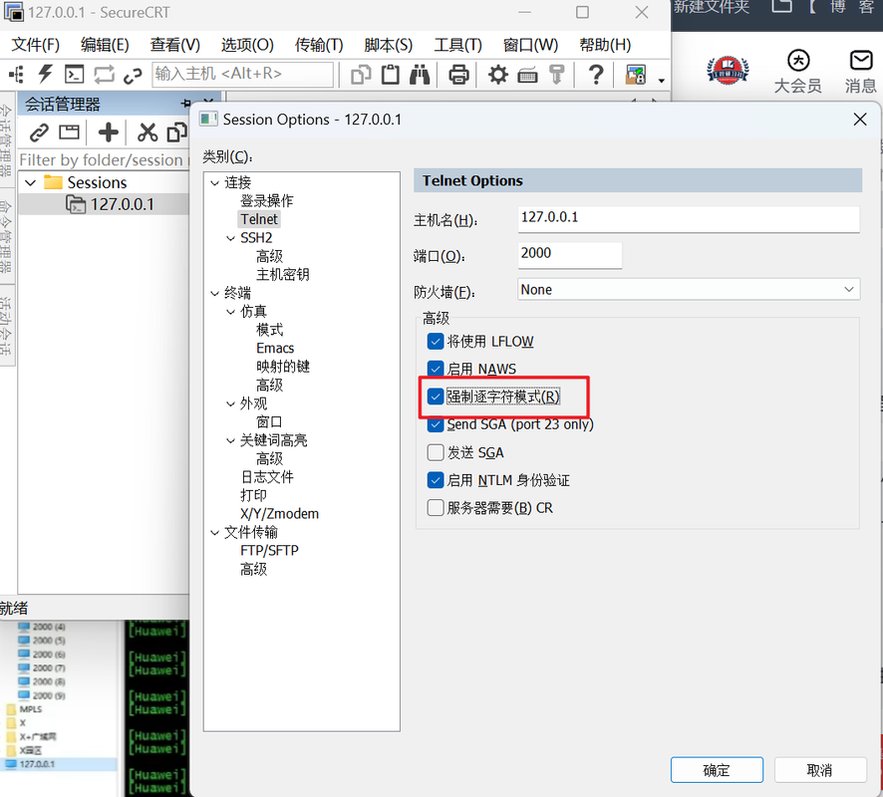This screenshot has width=883, height=797.
Task: Open the 防火墙 None dropdown
Action: pyautogui.click(x=689, y=290)
